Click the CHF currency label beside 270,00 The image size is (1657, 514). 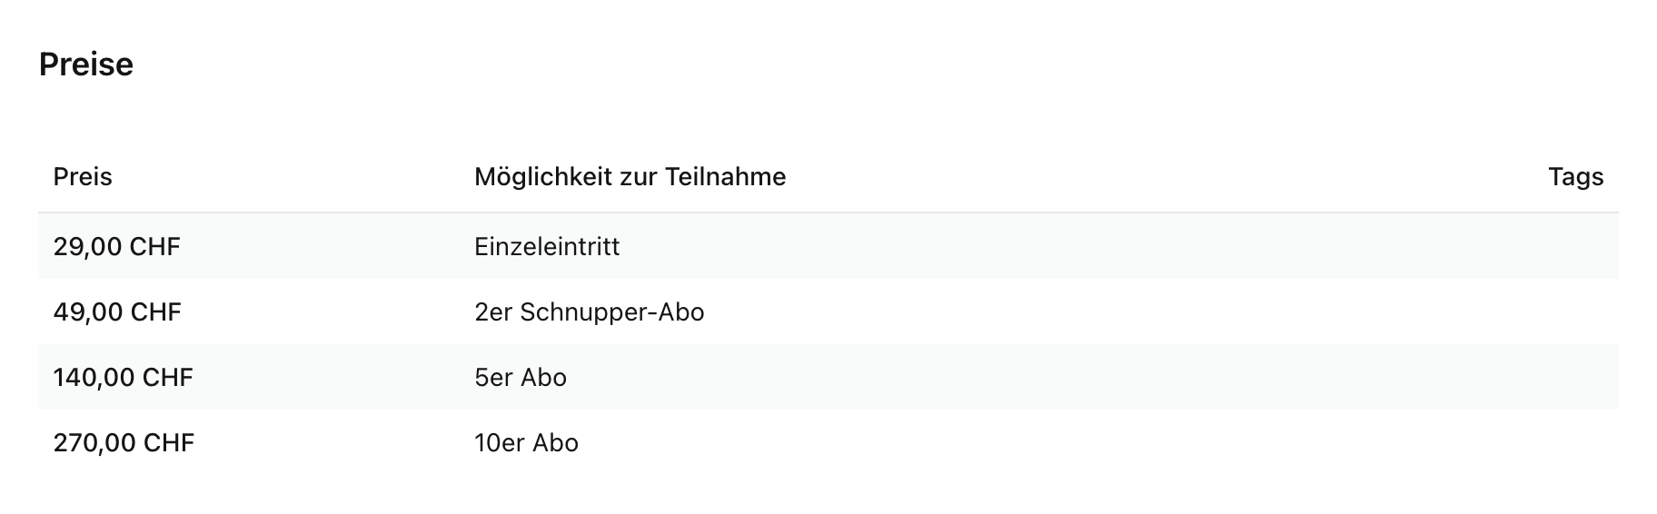[x=169, y=442]
